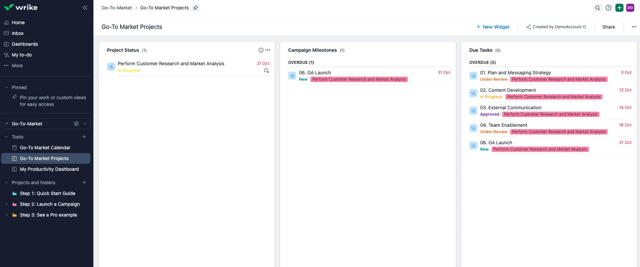
Task: Open Go-To-Market space settings gear
Action: pos(76,124)
